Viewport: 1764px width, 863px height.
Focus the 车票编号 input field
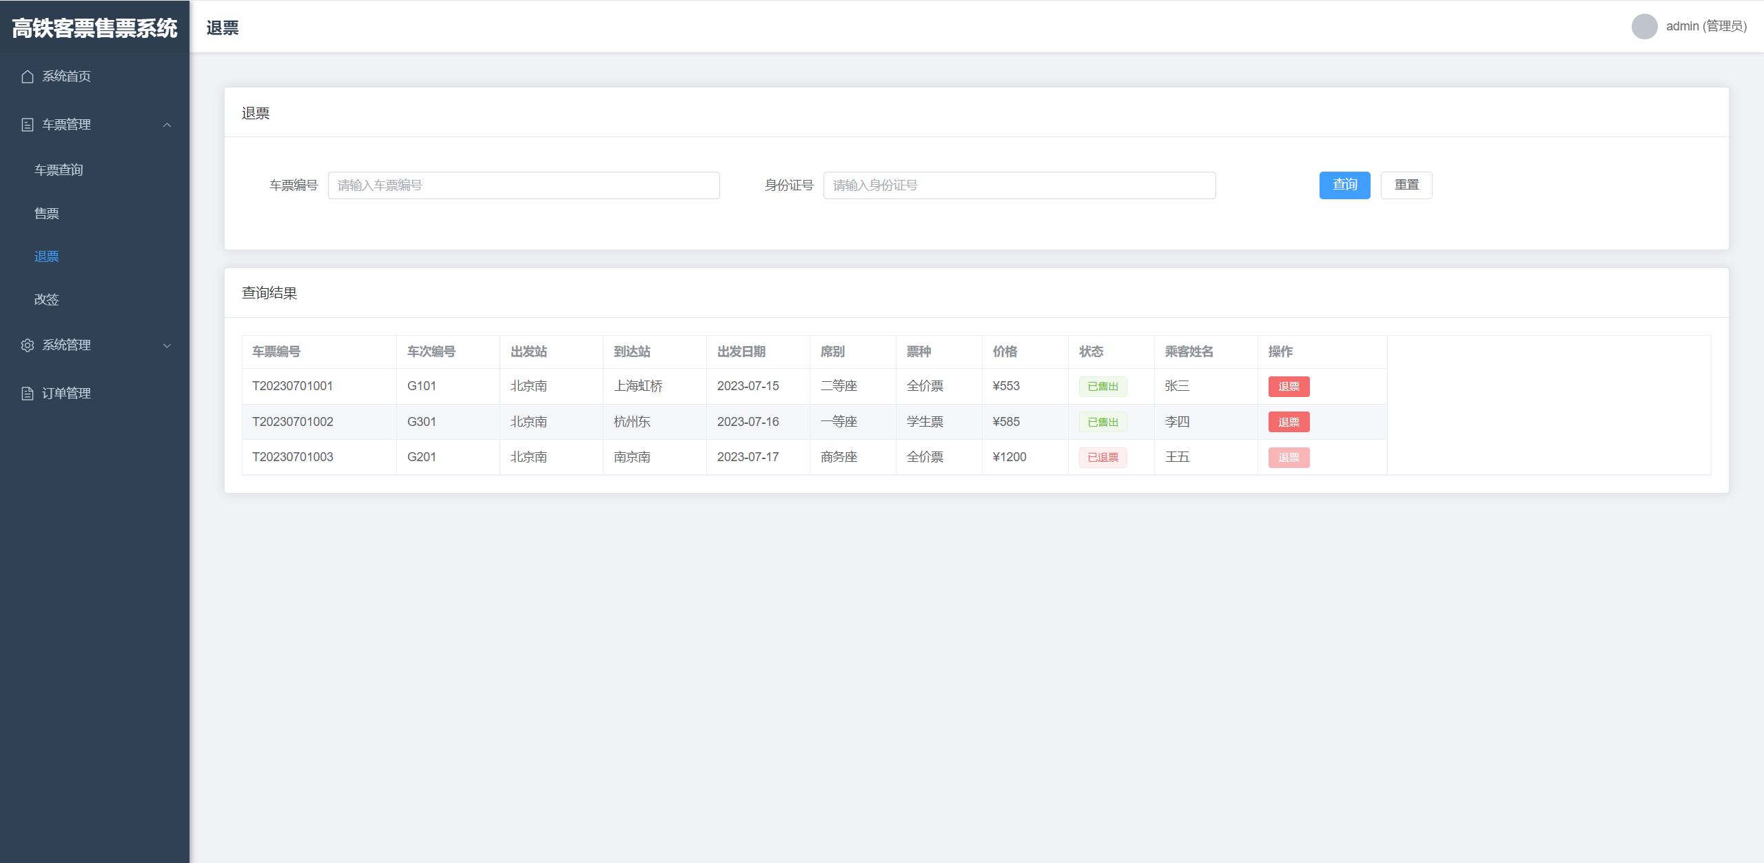click(524, 185)
